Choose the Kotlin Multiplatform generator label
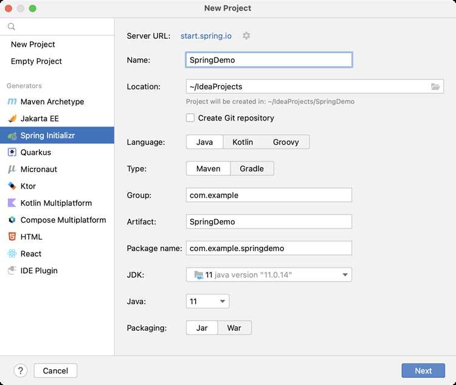Screen dimensions: 456x385 56,203
